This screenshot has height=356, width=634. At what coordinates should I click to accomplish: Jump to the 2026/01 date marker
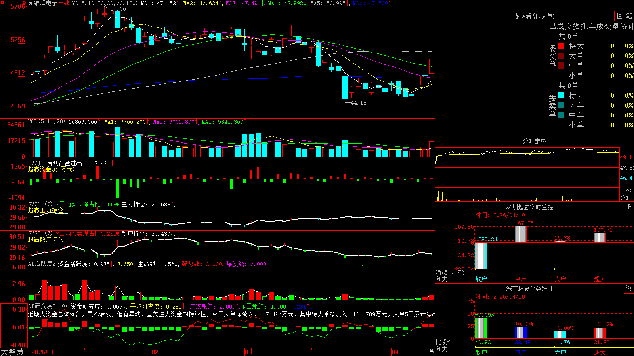tap(42, 352)
